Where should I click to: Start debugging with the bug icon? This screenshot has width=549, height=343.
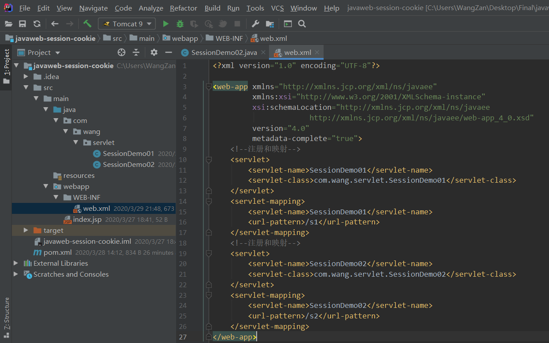(x=180, y=24)
